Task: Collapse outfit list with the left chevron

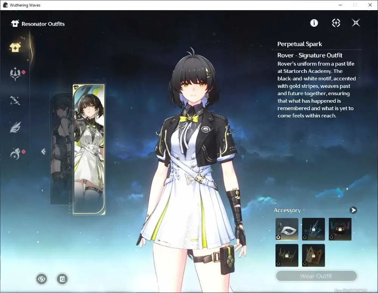Action: click(43, 151)
